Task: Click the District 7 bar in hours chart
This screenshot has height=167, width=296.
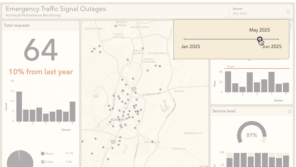Action: click(271, 82)
